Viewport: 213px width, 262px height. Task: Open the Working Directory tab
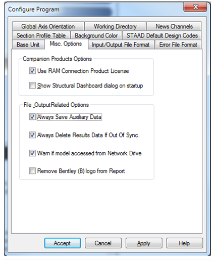[115, 26]
